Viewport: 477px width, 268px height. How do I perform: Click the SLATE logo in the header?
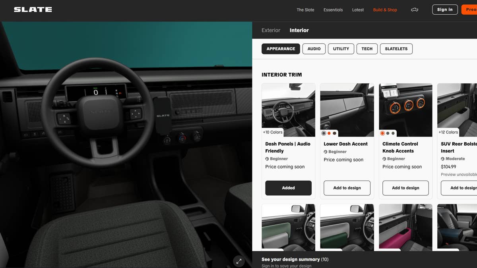(x=33, y=10)
